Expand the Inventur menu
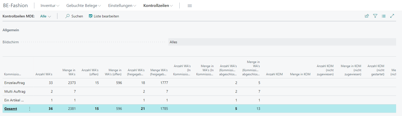 (x=50, y=6)
